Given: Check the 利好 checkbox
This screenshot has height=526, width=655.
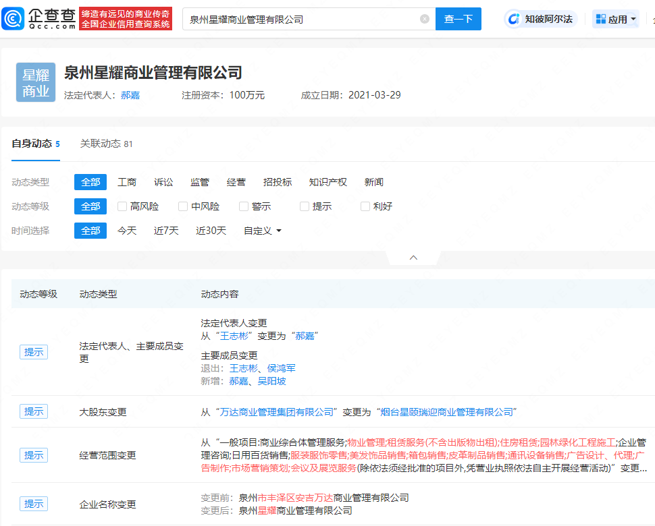Looking at the screenshot, I should pyautogui.click(x=365, y=206).
